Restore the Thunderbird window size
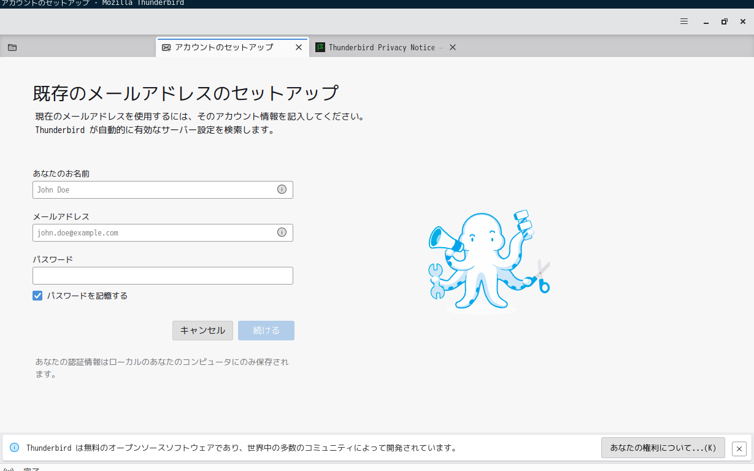 click(725, 21)
